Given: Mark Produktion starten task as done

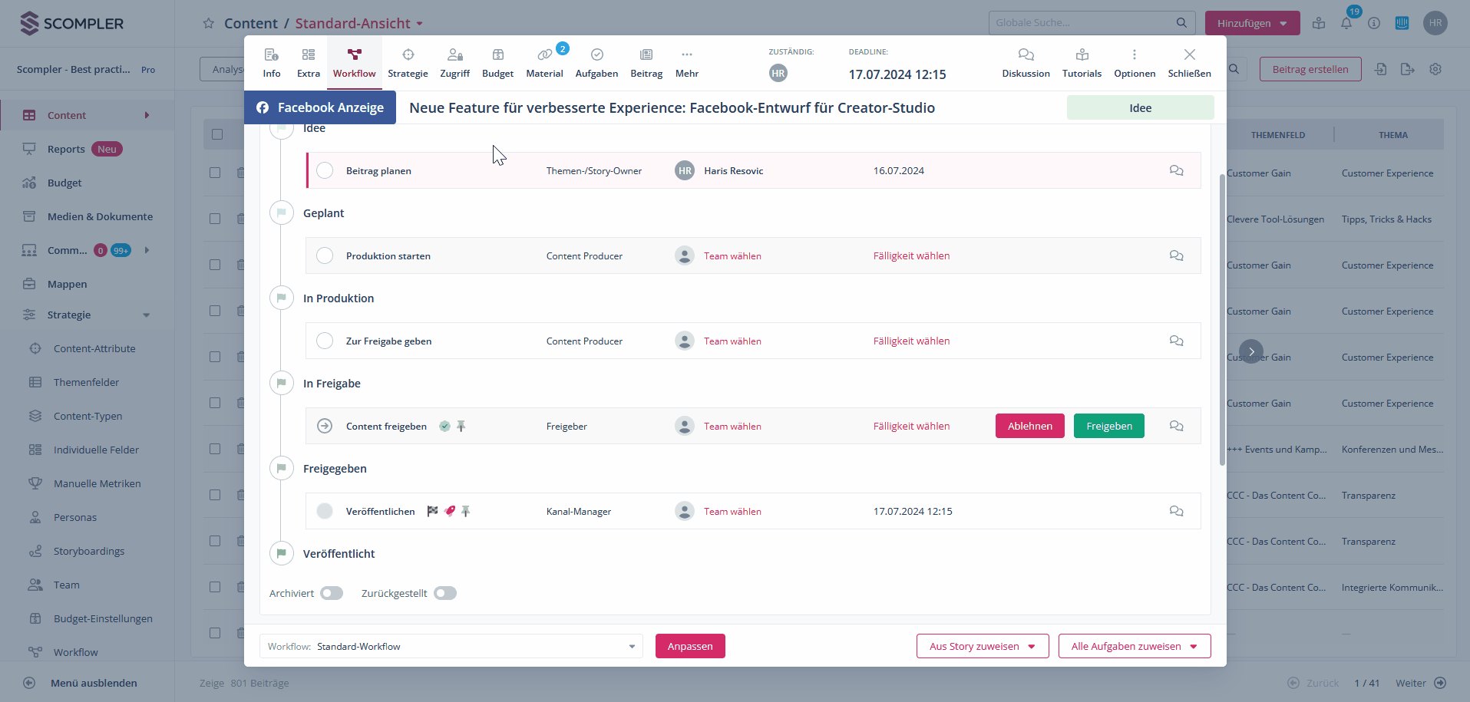Looking at the screenshot, I should pos(325,255).
